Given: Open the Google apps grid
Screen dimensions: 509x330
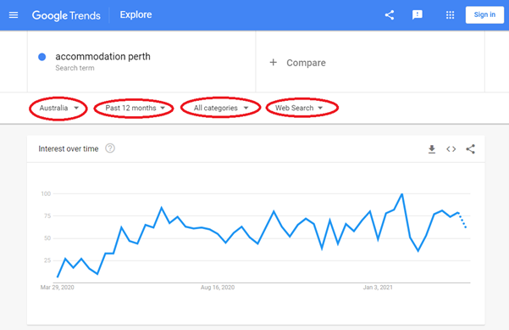Looking at the screenshot, I should [x=450, y=15].
